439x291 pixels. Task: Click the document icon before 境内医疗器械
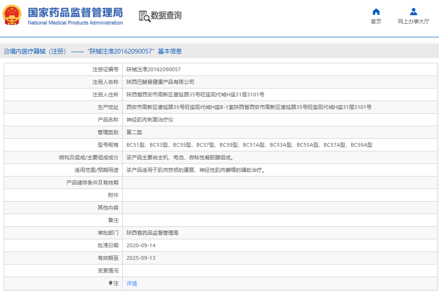click(x=7, y=51)
